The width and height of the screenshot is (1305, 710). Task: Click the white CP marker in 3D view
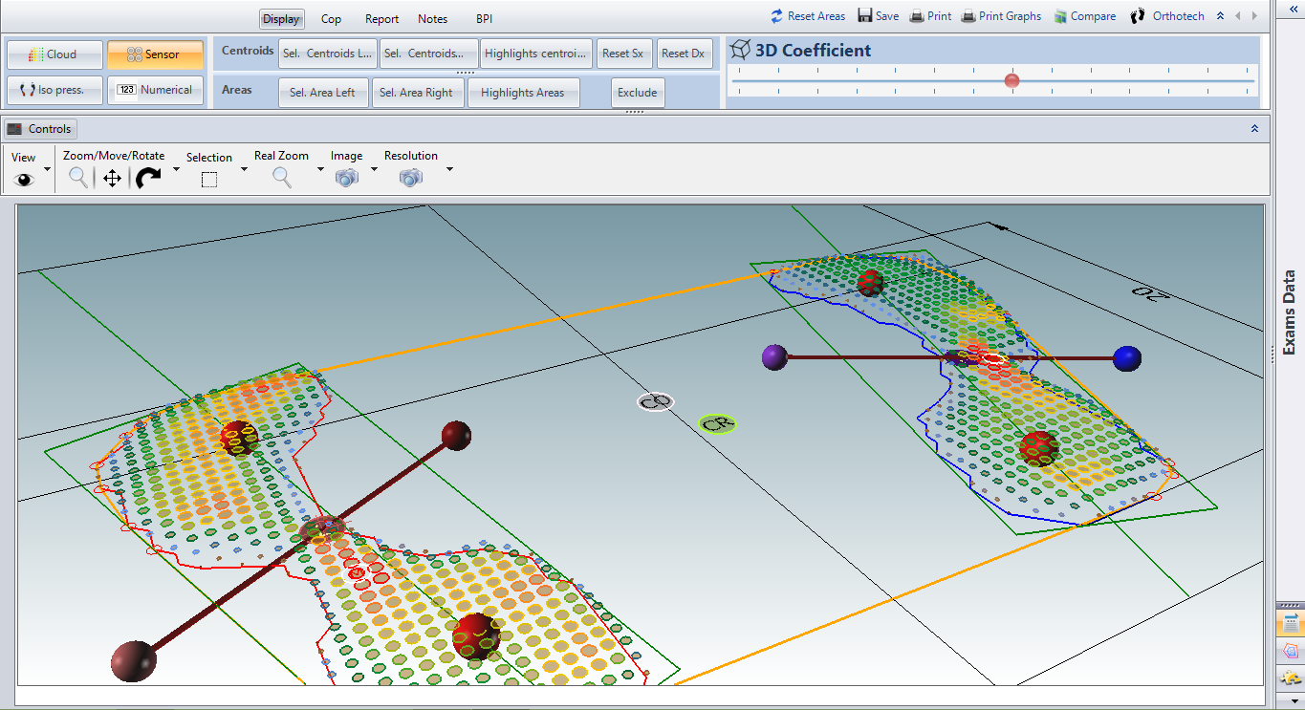[656, 402]
